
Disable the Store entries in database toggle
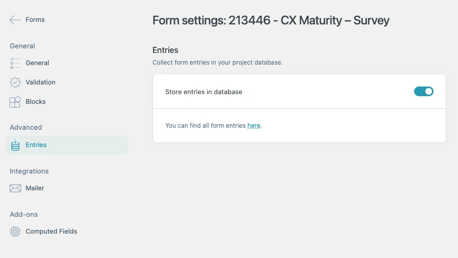point(423,92)
